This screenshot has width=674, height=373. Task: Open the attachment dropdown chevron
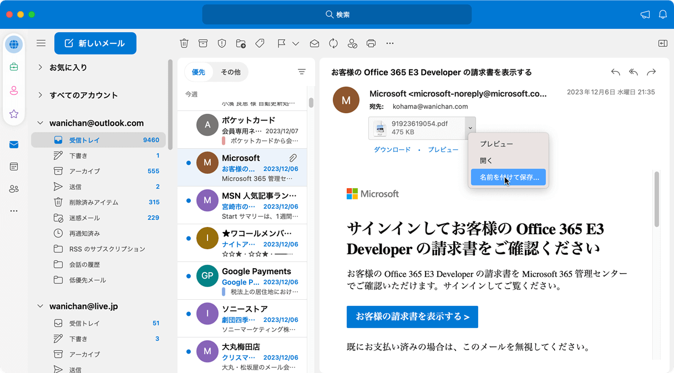470,128
